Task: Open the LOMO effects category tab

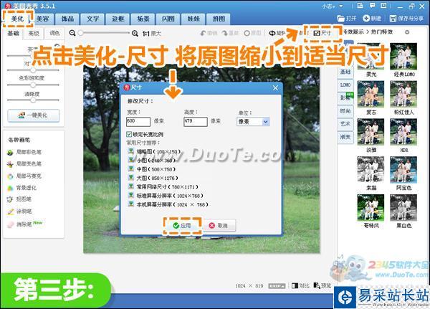Action: coord(345,85)
